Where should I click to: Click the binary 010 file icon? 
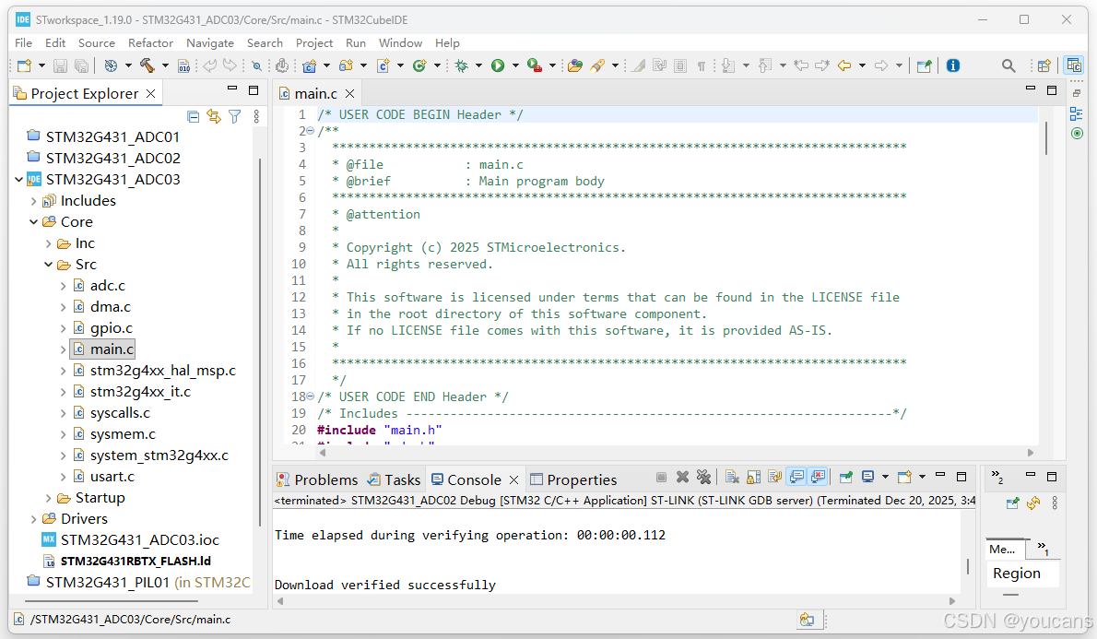pos(184,65)
